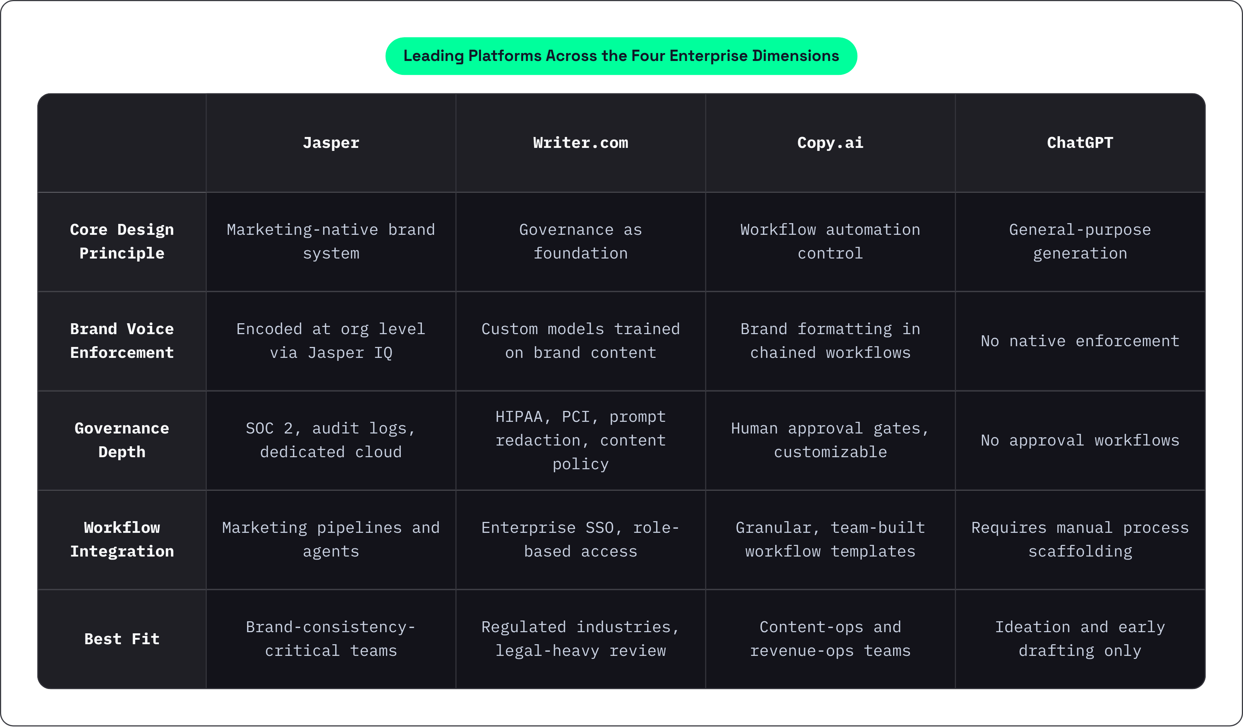
Task: Select the Copy.ai column header
Action: pyautogui.click(x=830, y=143)
